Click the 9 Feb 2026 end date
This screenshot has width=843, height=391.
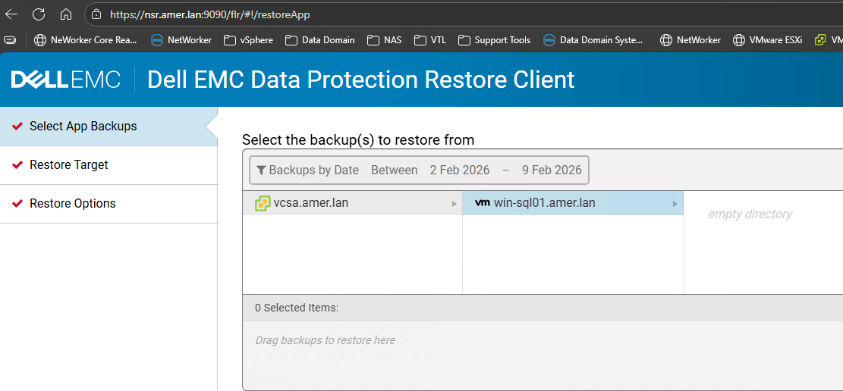point(552,170)
